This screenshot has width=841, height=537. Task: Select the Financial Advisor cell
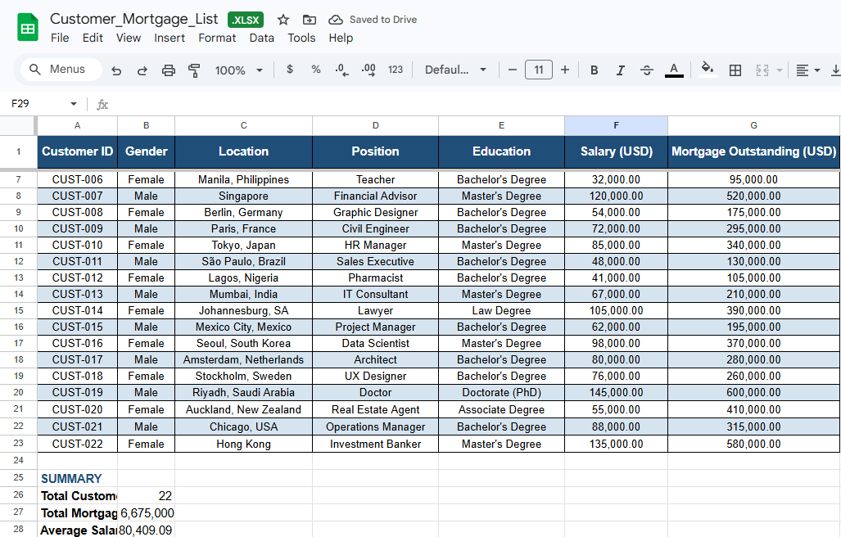(375, 196)
